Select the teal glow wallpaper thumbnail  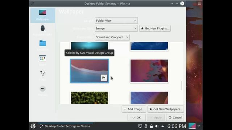click(90, 46)
